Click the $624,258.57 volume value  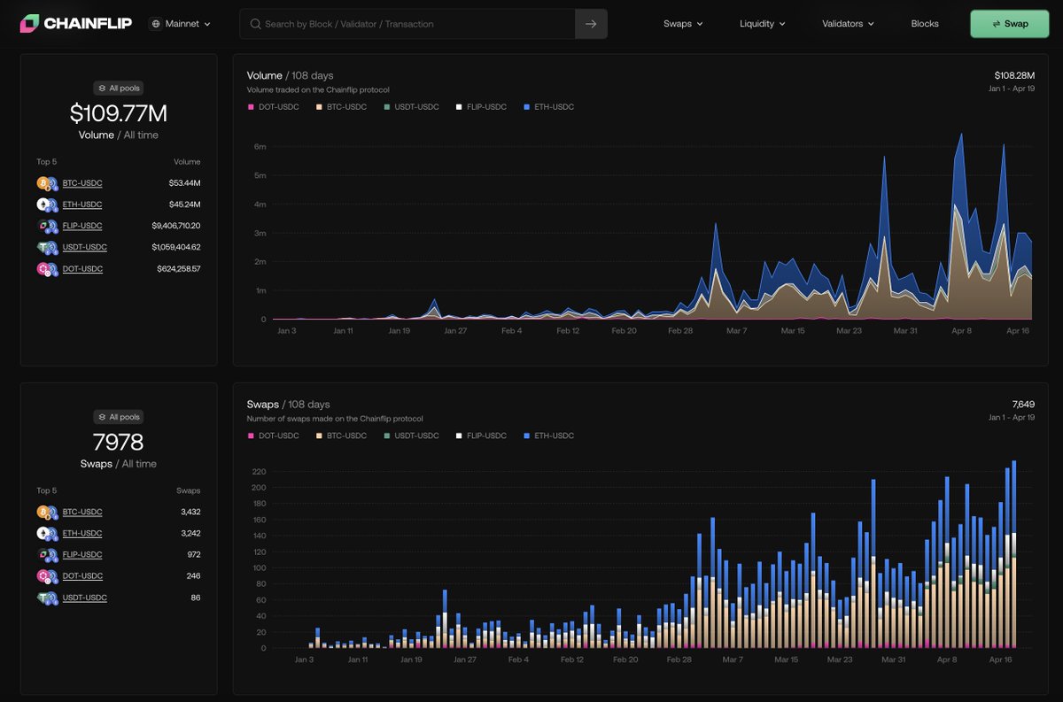coord(178,268)
